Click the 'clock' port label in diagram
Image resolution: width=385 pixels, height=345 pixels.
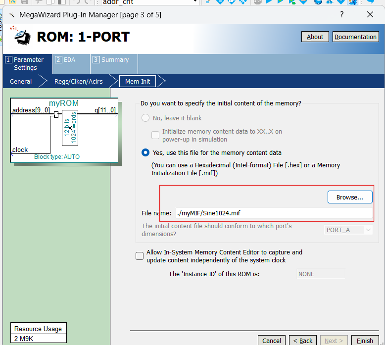point(20,150)
